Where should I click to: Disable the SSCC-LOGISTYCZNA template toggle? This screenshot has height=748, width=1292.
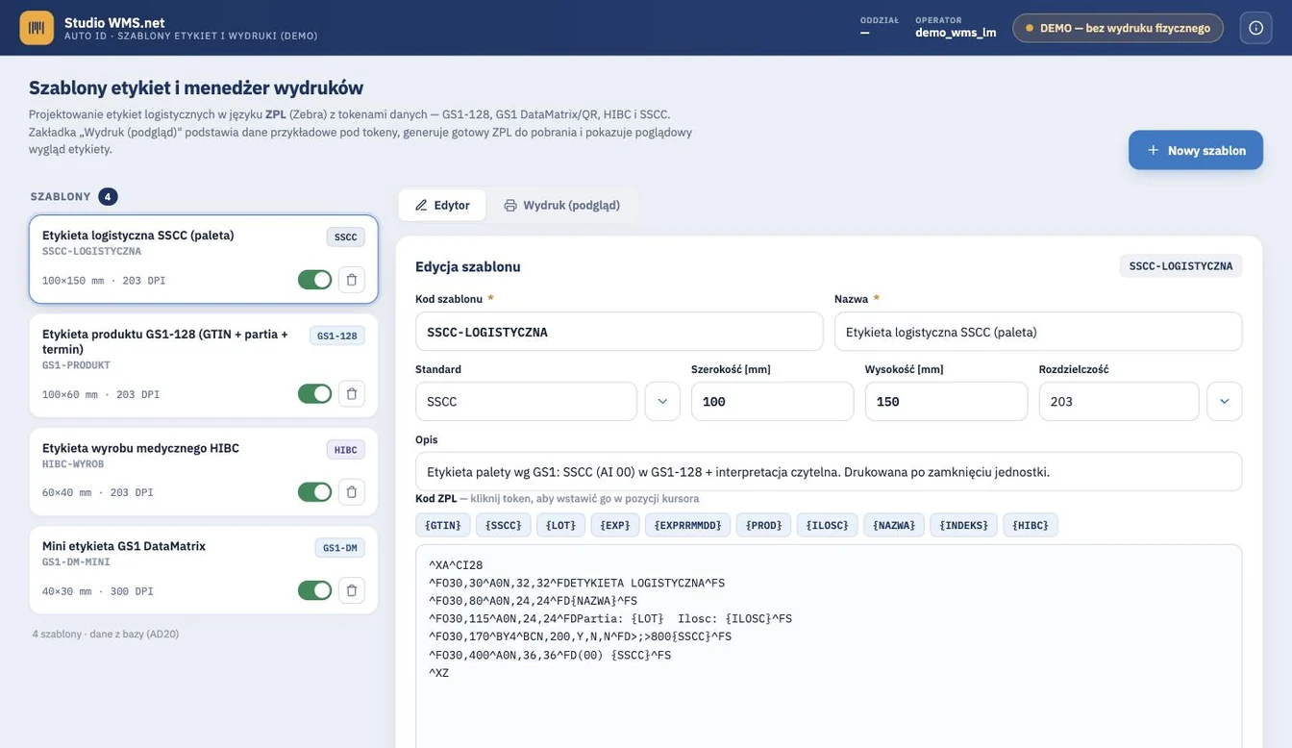314,280
